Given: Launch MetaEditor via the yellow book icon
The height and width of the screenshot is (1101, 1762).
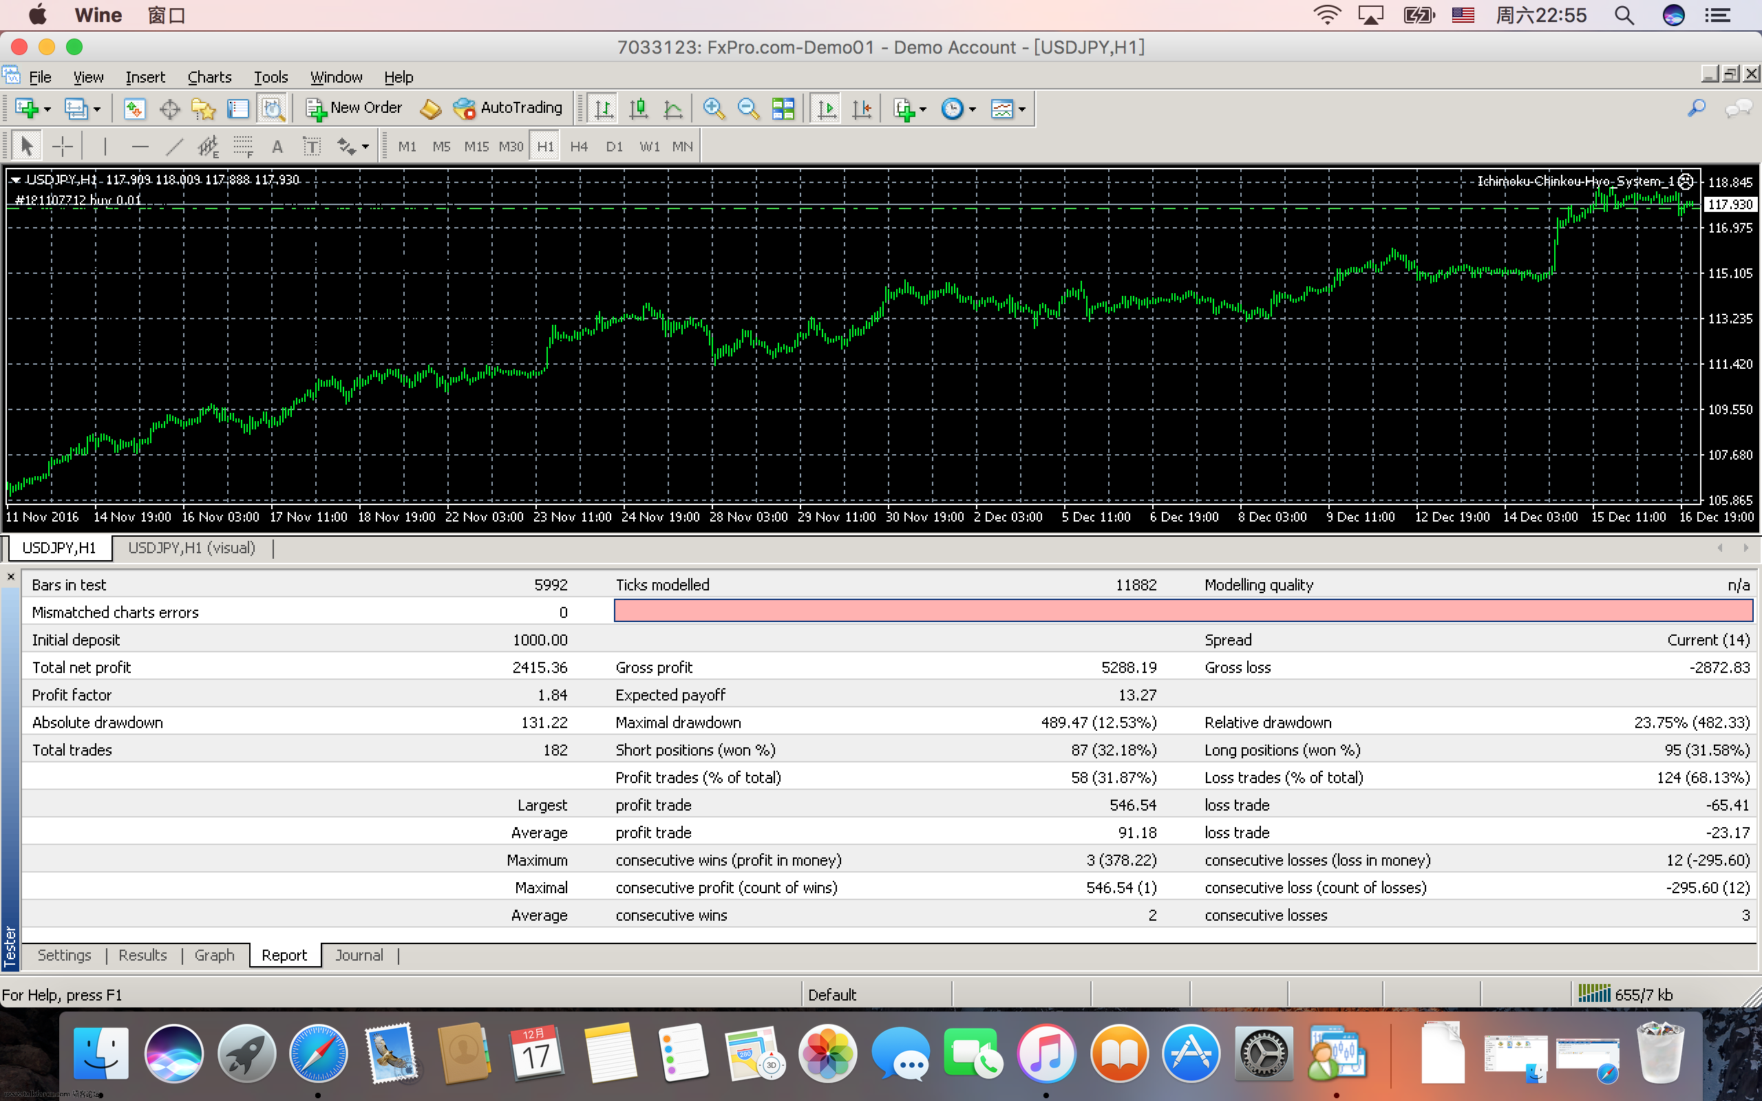Looking at the screenshot, I should (x=430, y=109).
